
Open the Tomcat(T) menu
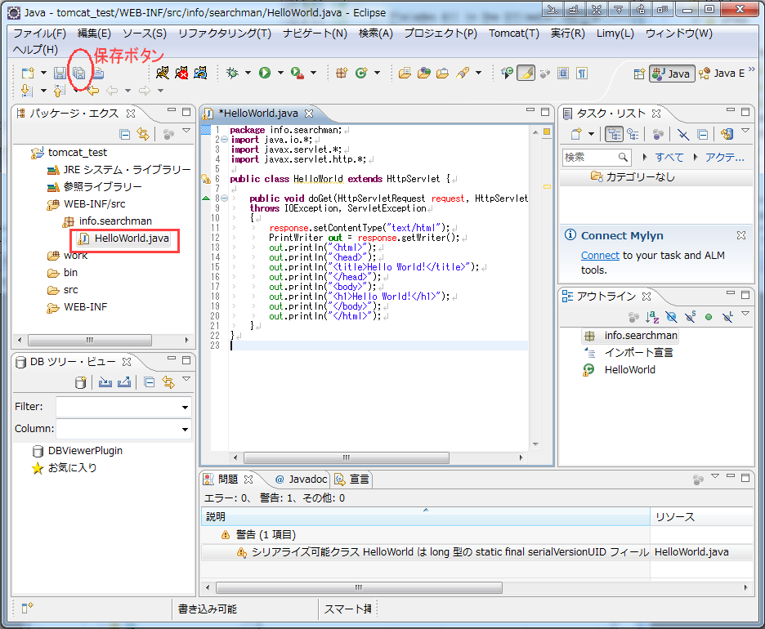[x=514, y=33]
